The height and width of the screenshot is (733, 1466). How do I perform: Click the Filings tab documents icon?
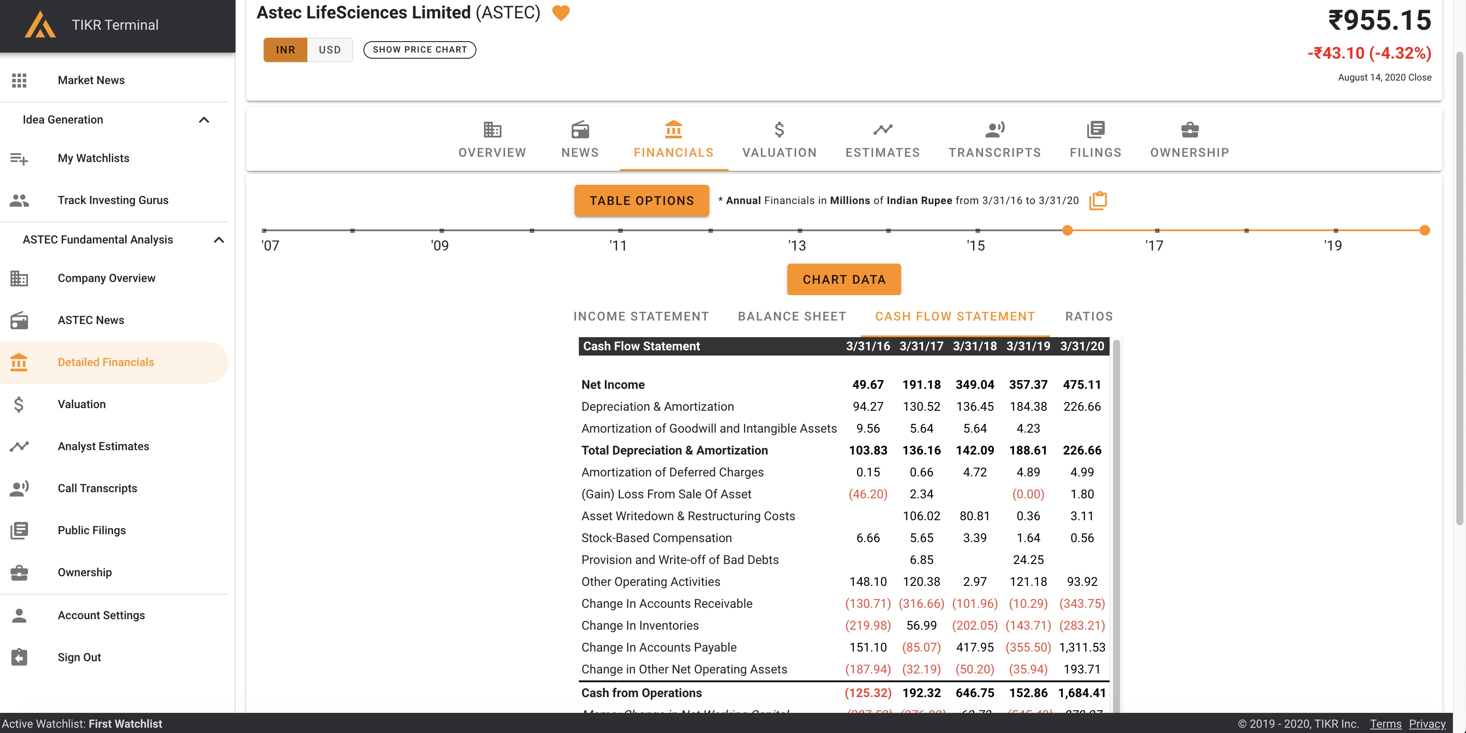pyautogui.click(x=1096, y=130)
